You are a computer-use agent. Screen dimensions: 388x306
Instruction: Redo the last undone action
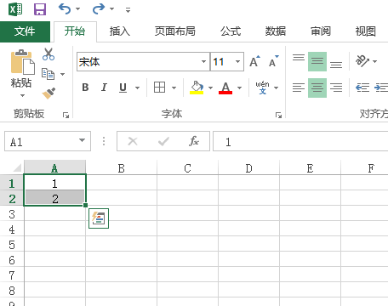(x=99, y=8)
